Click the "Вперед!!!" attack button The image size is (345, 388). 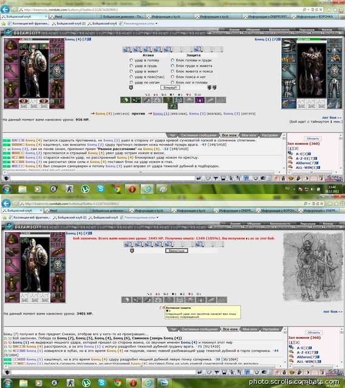tap(170, 87)
